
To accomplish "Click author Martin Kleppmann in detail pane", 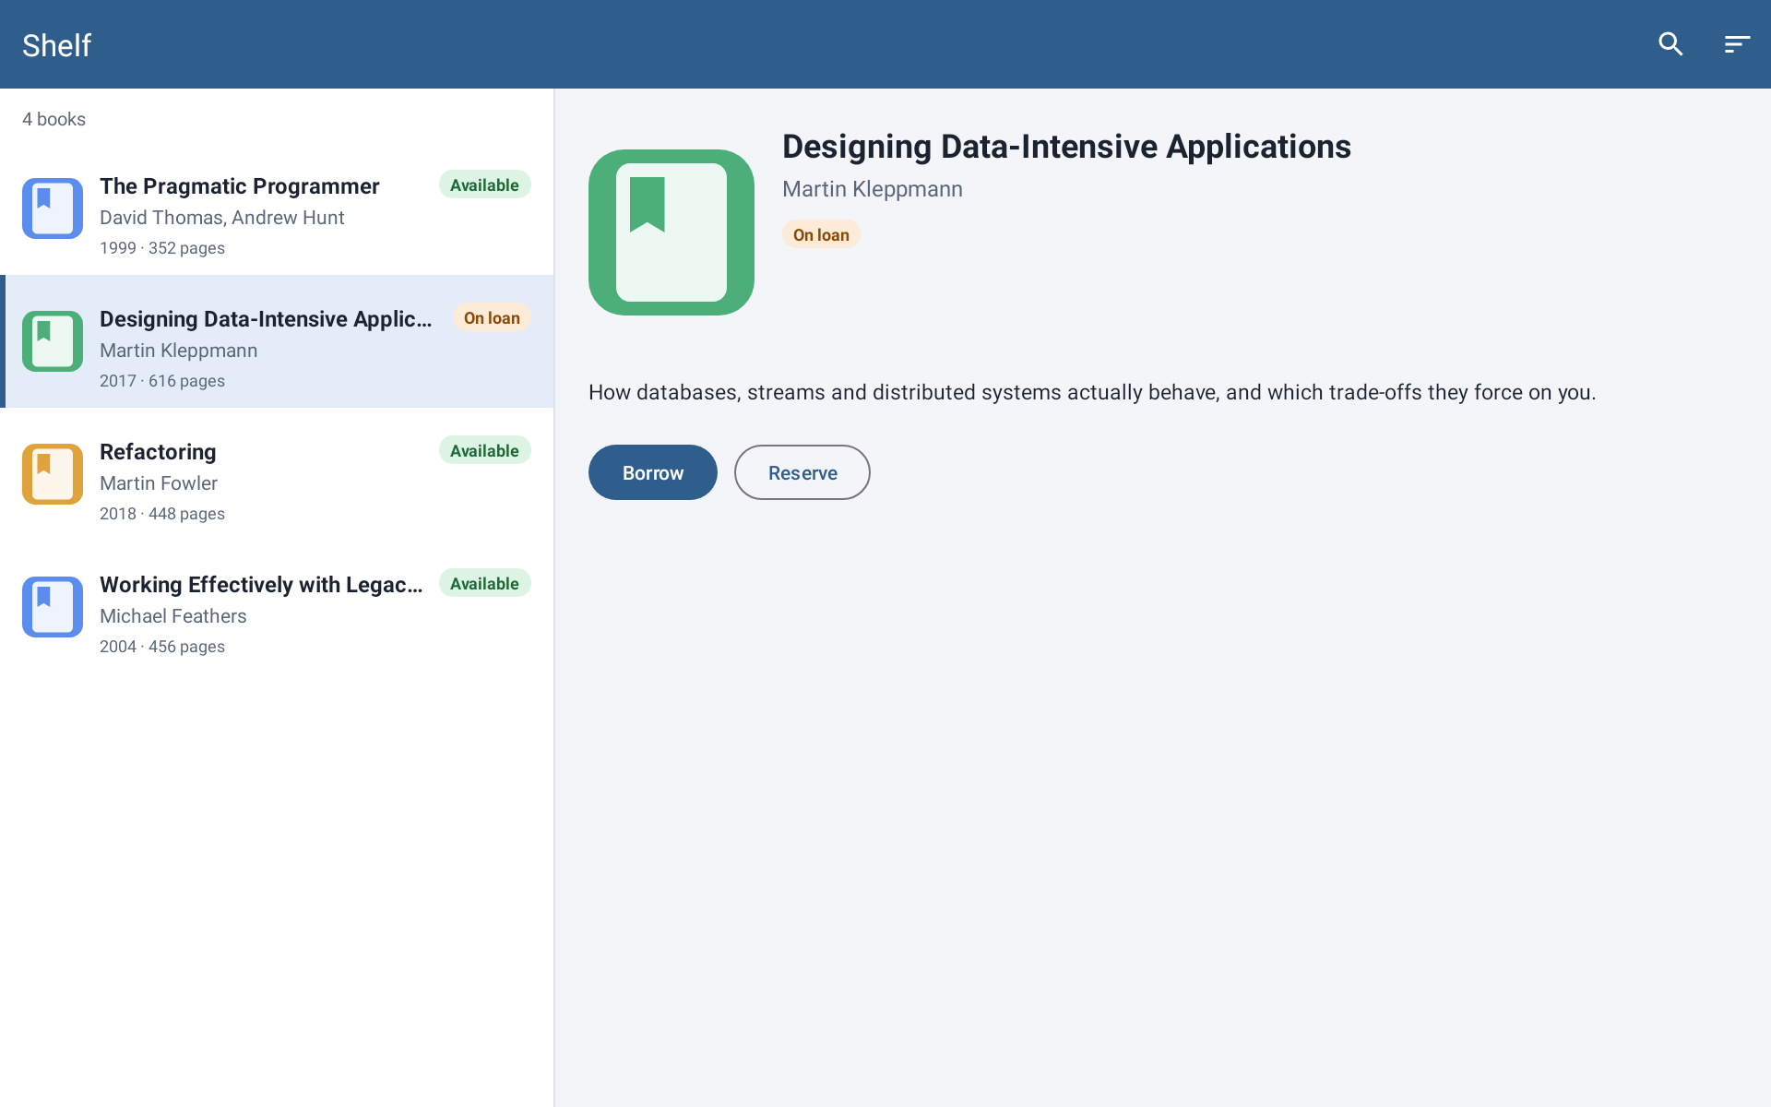I will (x=873, y=189).
